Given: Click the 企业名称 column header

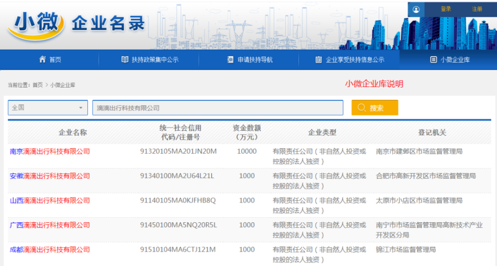Looking at the screenshot, I should coord(73,133).
